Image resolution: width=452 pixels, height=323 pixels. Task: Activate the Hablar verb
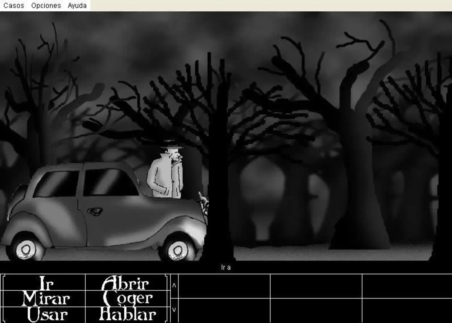pos(128,314)
